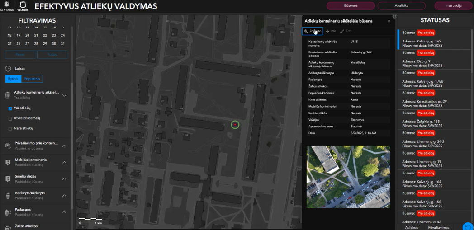Select calendar day 28
The image size is (474, 230).
tap(36, 44)
